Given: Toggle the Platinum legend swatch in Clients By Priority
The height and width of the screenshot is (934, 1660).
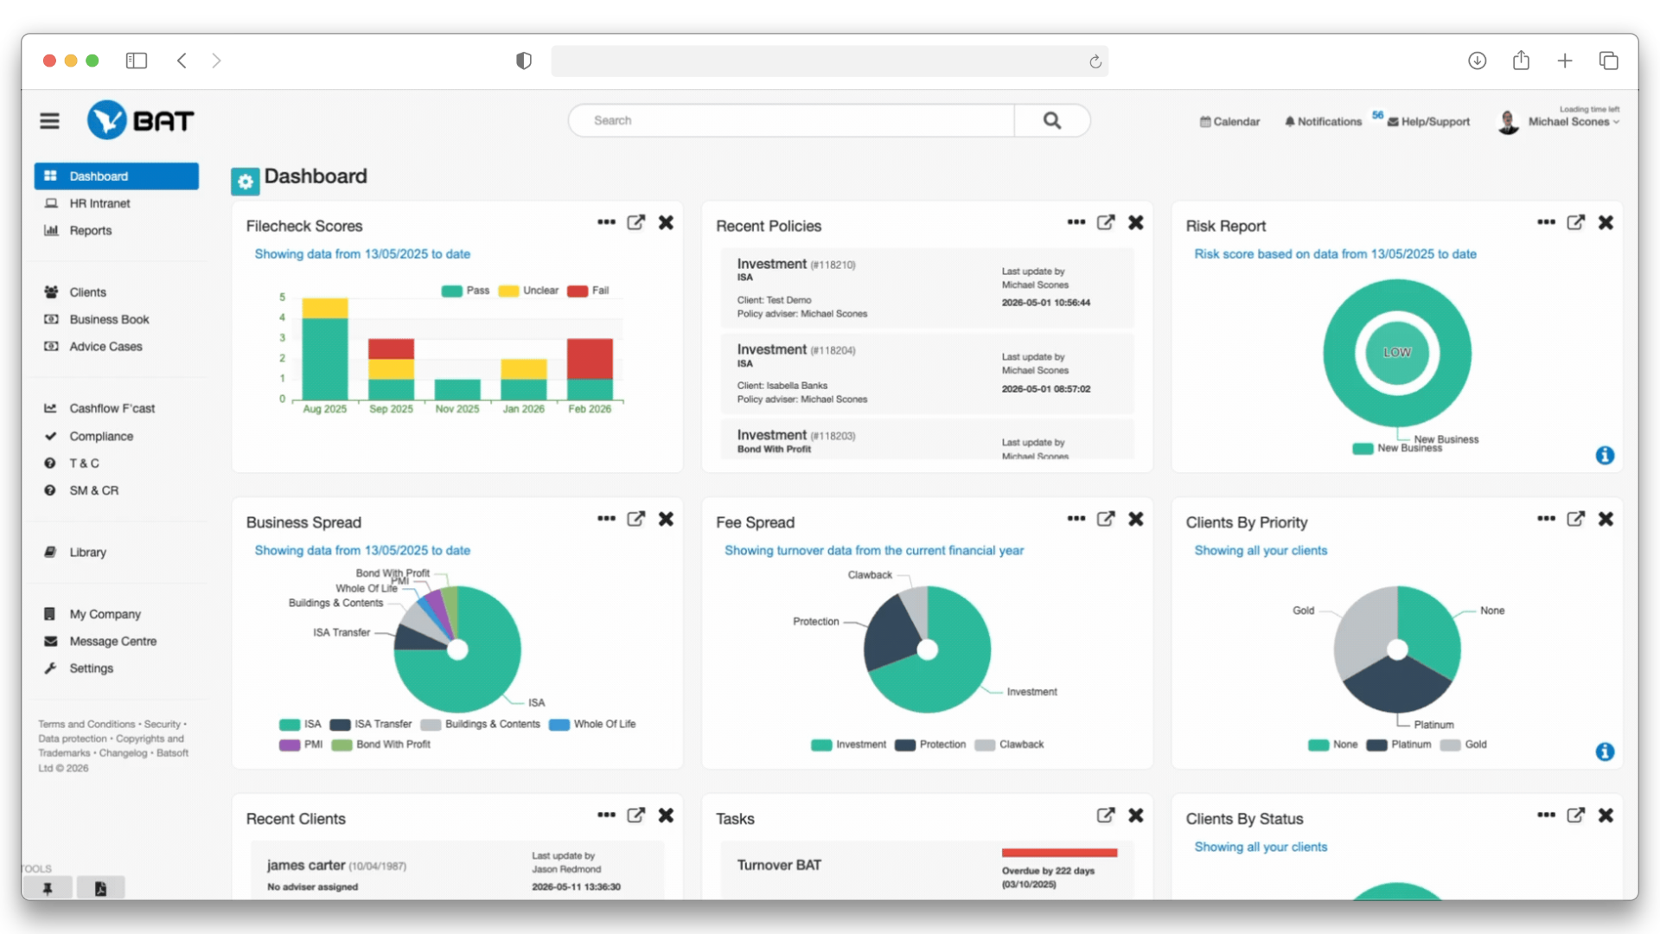Looking at the screenshot, I should tap(1376, 745).
